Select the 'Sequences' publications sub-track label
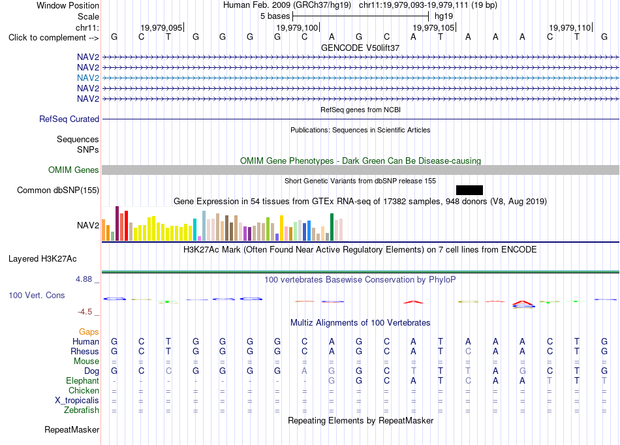This screenshot has height=445, width=620. (78, 139)
